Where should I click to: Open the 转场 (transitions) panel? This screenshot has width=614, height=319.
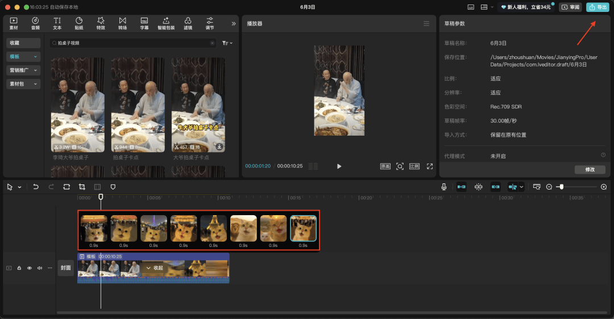[x=123, y=23]
